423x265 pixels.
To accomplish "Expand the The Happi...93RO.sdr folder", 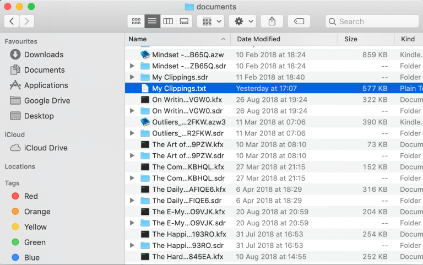I will (x=132, y=245).
